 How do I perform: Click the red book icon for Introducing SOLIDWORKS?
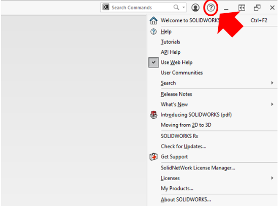[153, 115]
